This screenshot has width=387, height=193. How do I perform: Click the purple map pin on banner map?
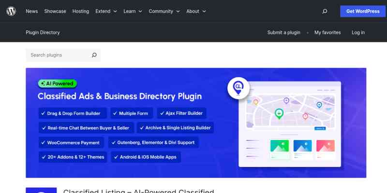tap(286, 100)
